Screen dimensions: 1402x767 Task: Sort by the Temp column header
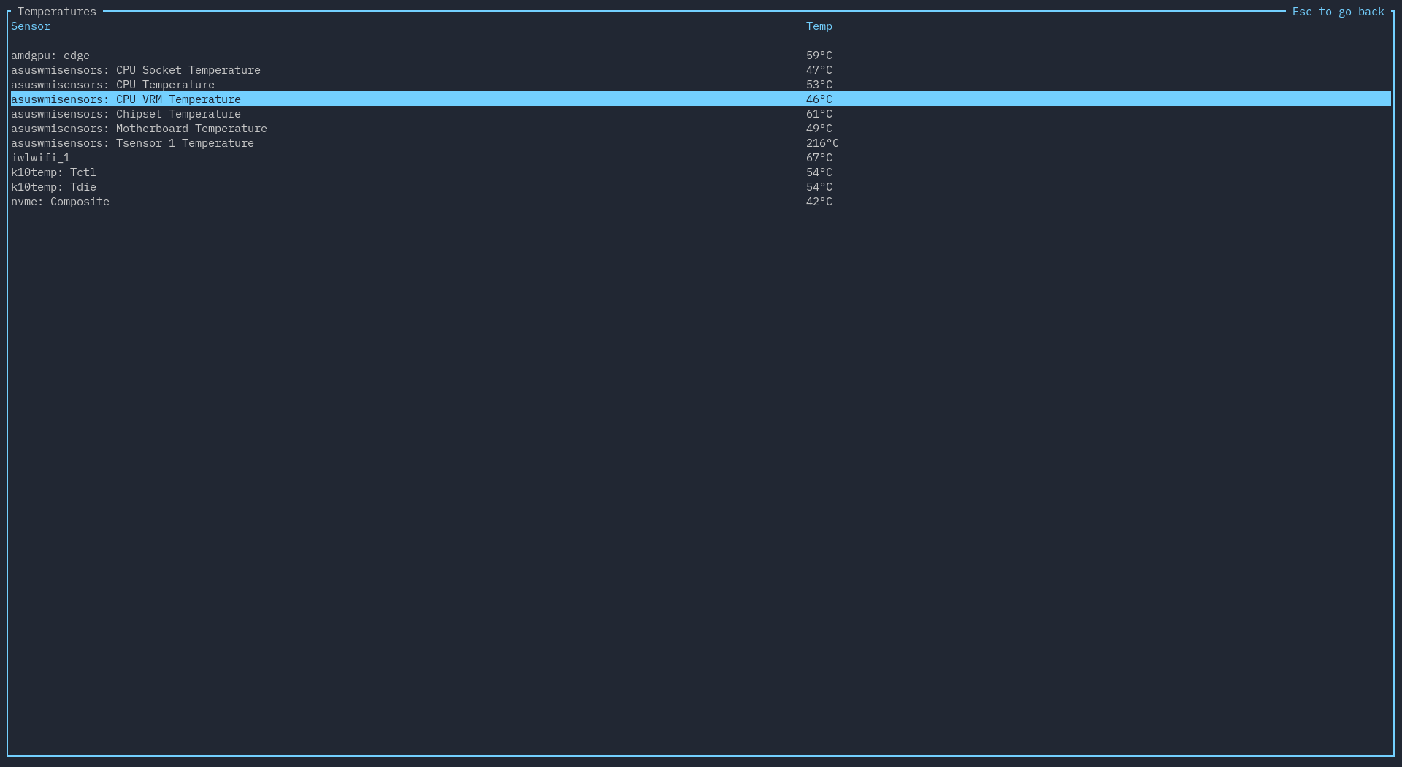819,26
